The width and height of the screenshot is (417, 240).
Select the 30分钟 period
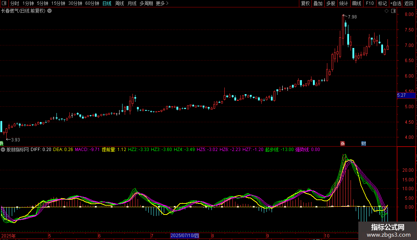(75, 3)
